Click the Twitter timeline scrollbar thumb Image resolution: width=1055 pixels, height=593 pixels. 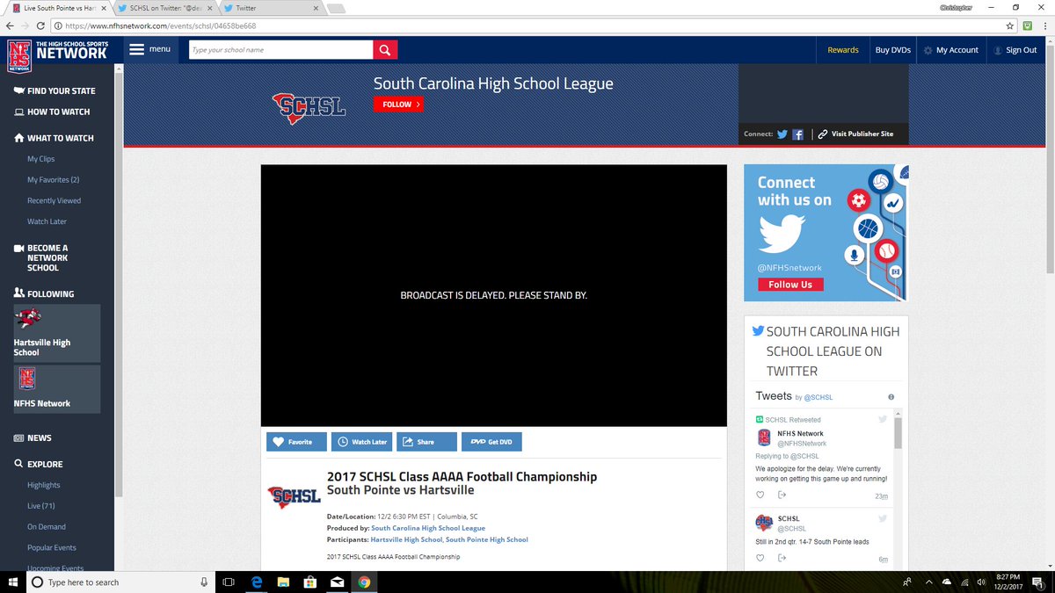[x=899, y=433]
